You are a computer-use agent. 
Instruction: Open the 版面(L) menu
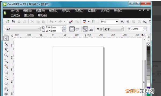[x=53, y=10]
